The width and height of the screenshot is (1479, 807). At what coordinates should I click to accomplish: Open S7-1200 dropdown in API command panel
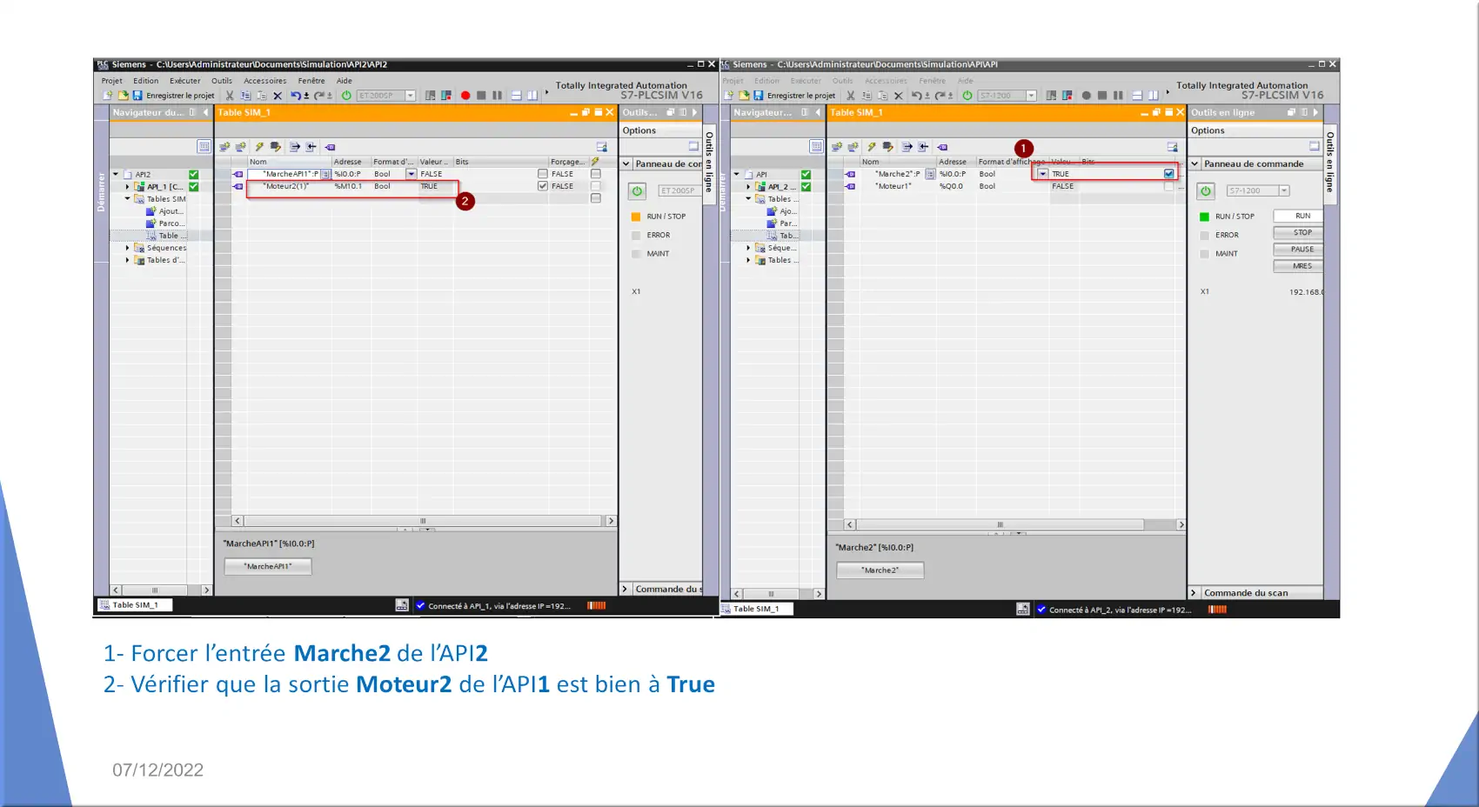(1284, 190)
